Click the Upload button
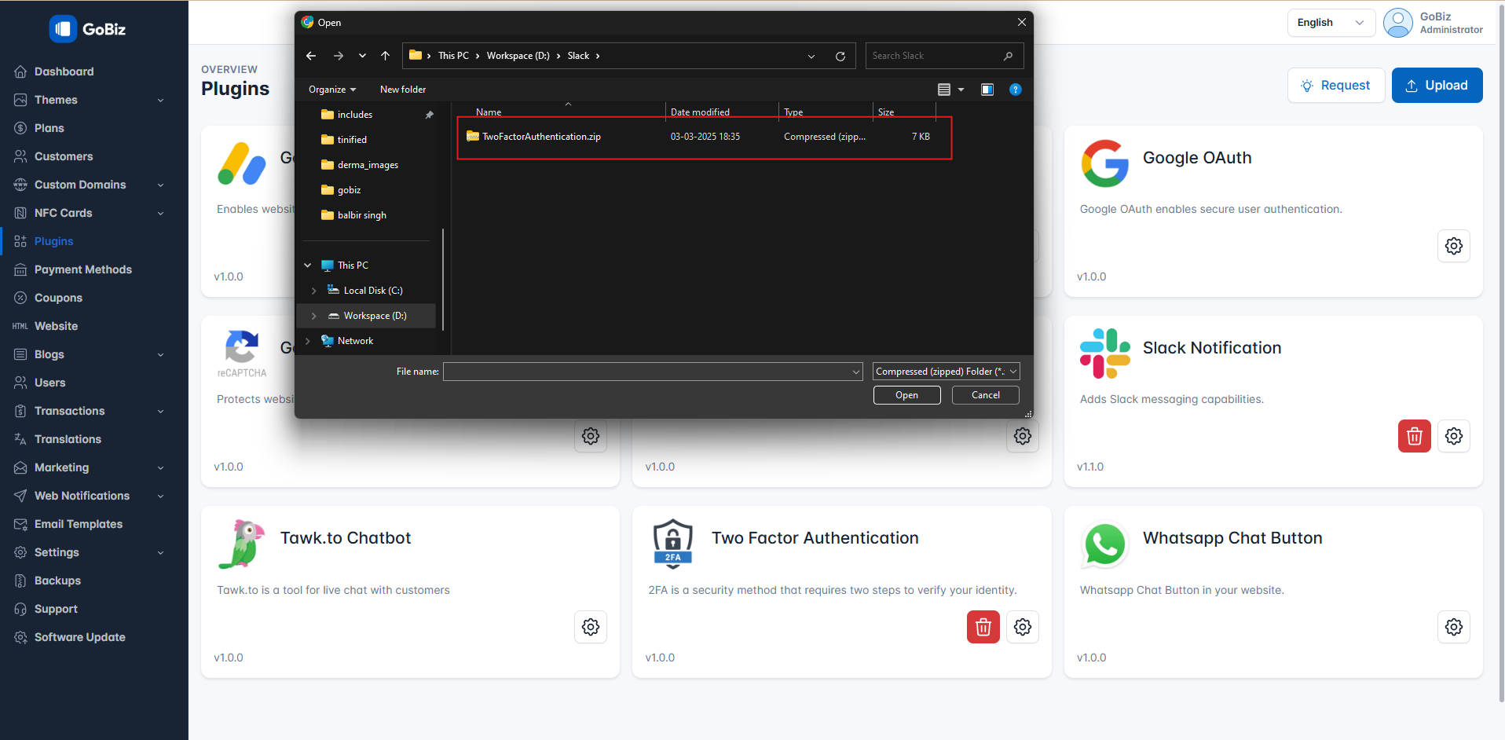The height and width of the screenshot is (740, 1505). [1437, 86]
